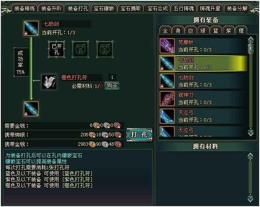Click the 七劫剑 sword icon at top left
This screenshot has width=260, height=207.
[31, 28]
